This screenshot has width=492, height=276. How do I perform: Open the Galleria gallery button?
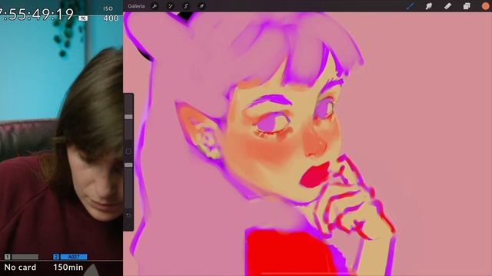(136, 6)
